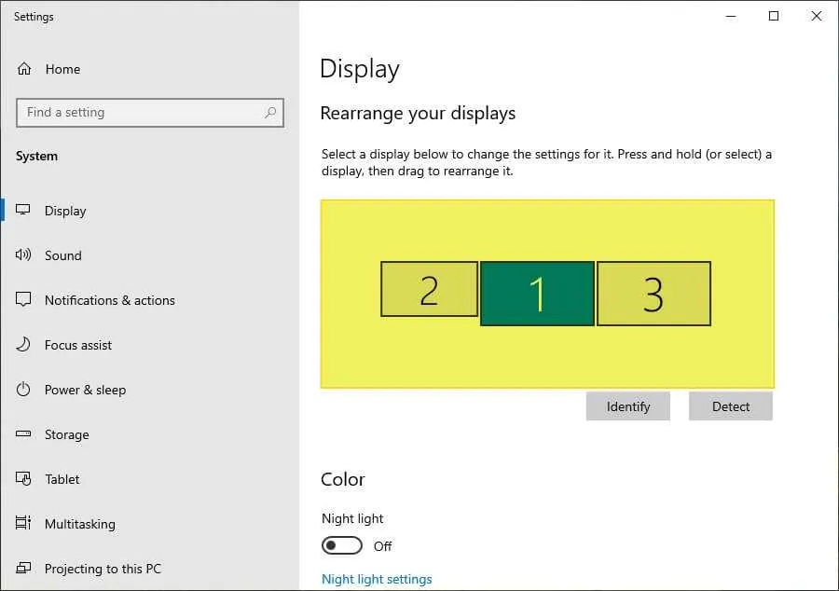Click the Notifications speech bubble icon
The image size is (839, 591).
point(23,299)
